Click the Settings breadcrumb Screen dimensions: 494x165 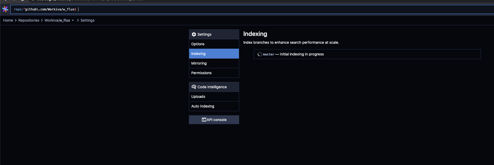87,20
